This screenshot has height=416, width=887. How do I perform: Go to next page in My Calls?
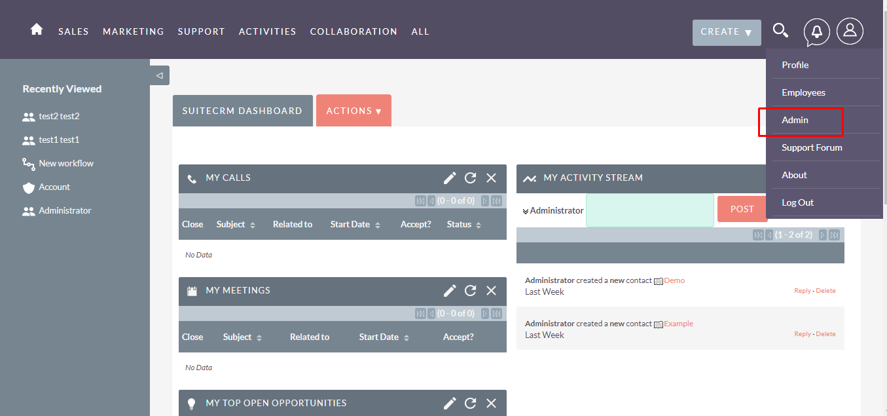point(485,200)
